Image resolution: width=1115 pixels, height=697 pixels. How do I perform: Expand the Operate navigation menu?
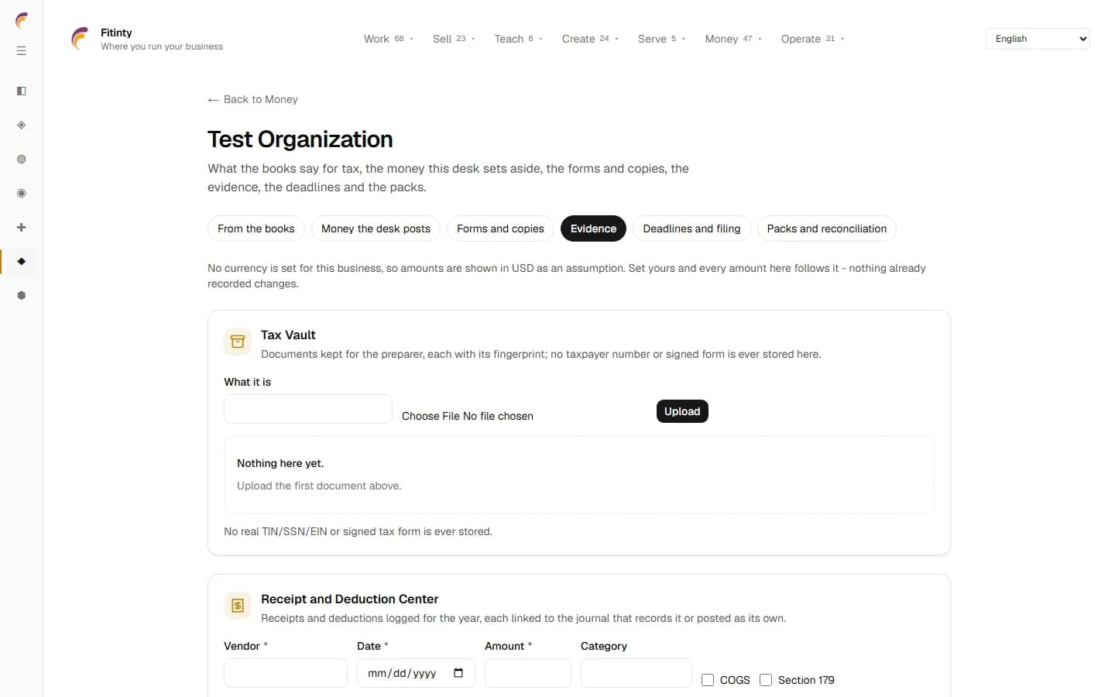(x=812, y=39)
